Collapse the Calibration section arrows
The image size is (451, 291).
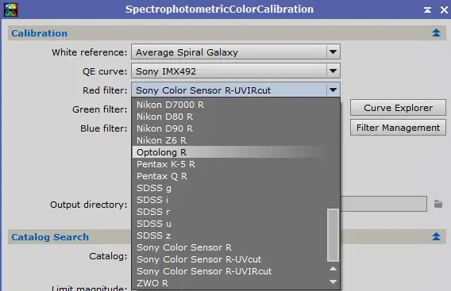pos(436,33)
